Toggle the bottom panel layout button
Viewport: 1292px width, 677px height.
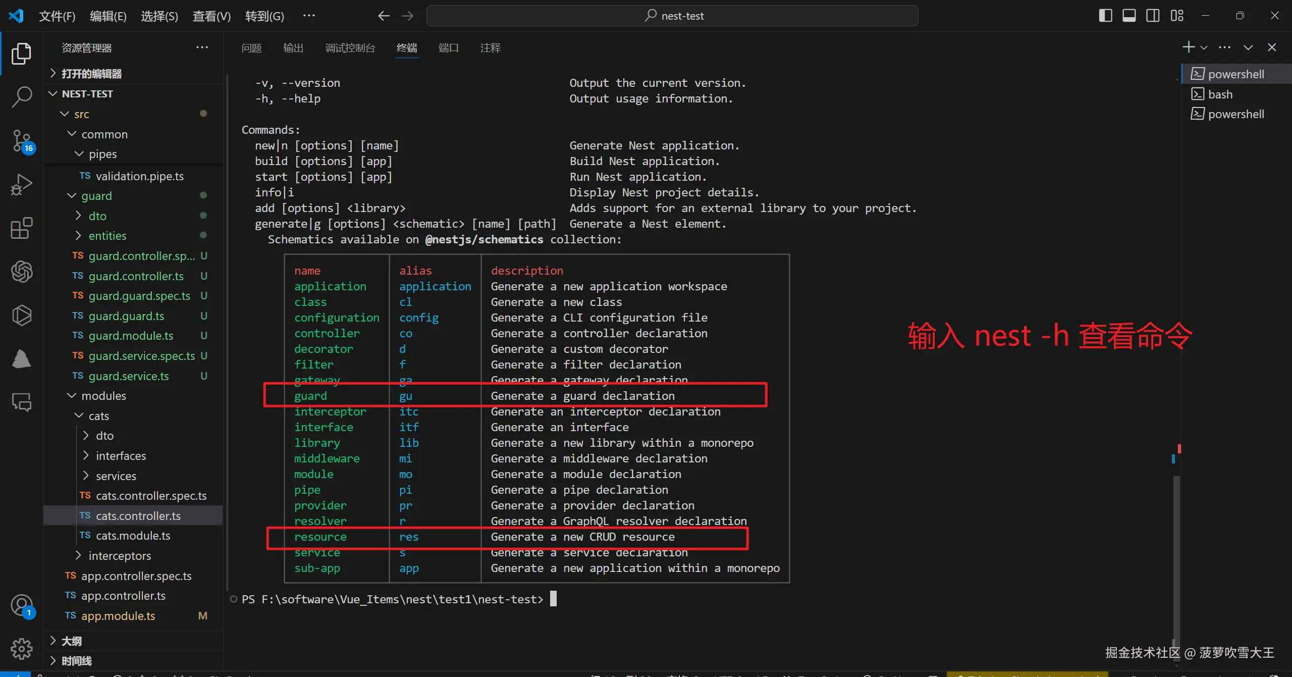[x=1129, y=16]
